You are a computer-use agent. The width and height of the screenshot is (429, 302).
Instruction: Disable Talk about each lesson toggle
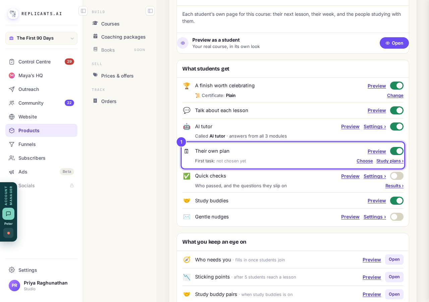[397, 110]
